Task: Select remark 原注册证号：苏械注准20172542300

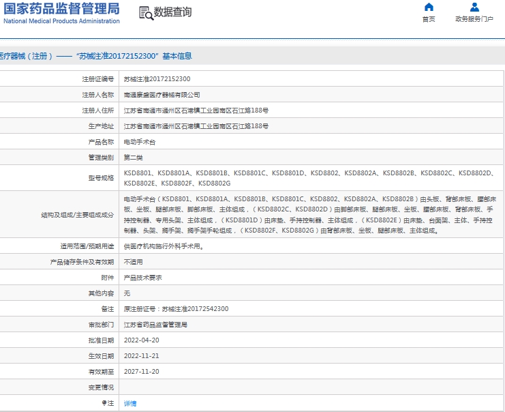Action: coord(176,309)
